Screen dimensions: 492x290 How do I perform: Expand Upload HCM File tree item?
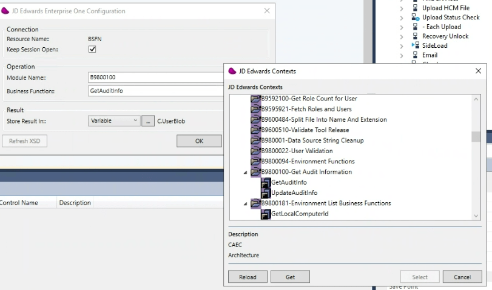tap(402, 8)
